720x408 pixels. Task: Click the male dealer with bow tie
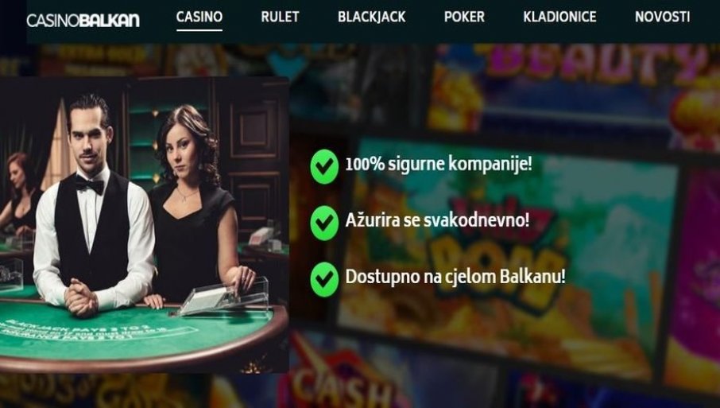coord(92,207)
